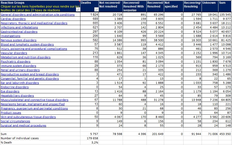Open Musculoskeletal and connective tissue disorders link

tap(34, 100)
